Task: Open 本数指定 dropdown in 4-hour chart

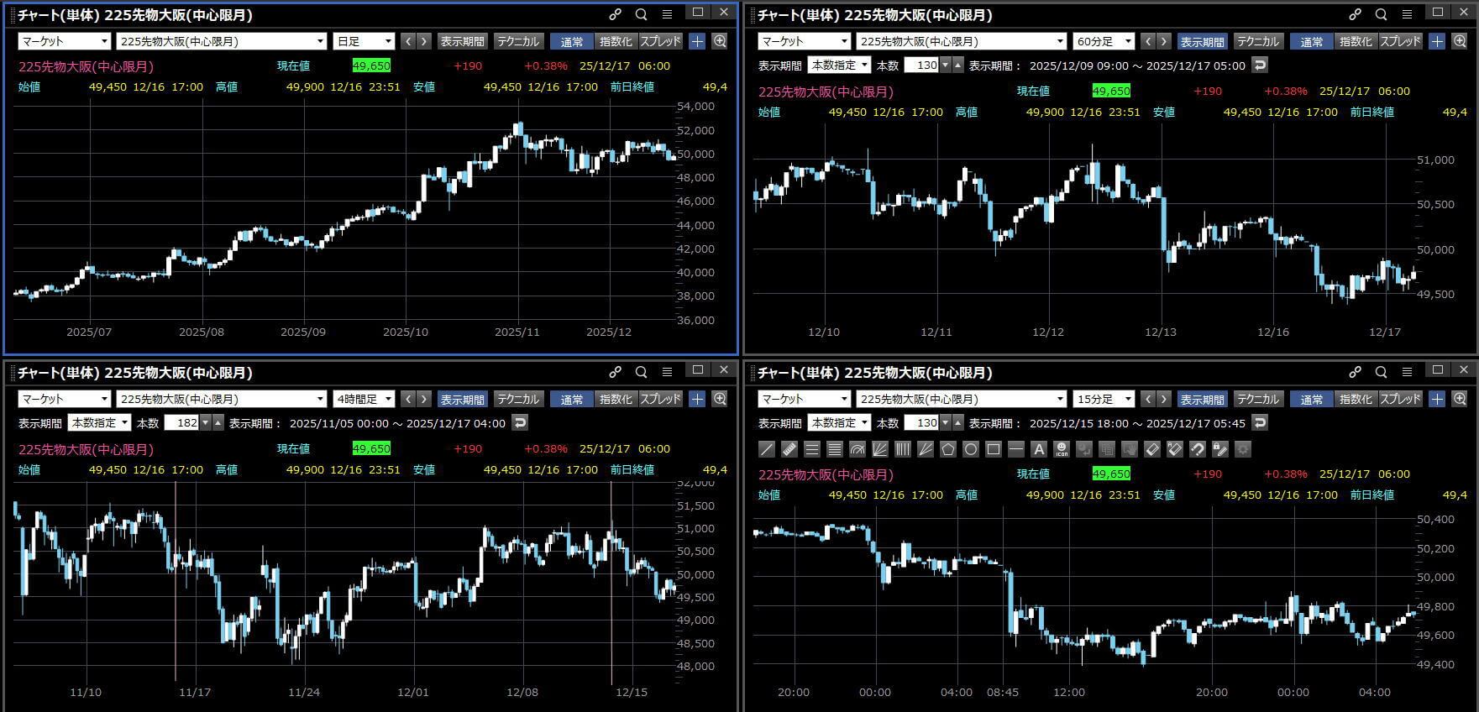Action: (x=100, y=423)
